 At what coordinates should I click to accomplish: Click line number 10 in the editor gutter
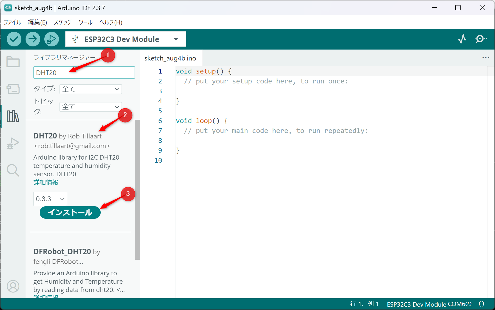(x=158, y=160)
